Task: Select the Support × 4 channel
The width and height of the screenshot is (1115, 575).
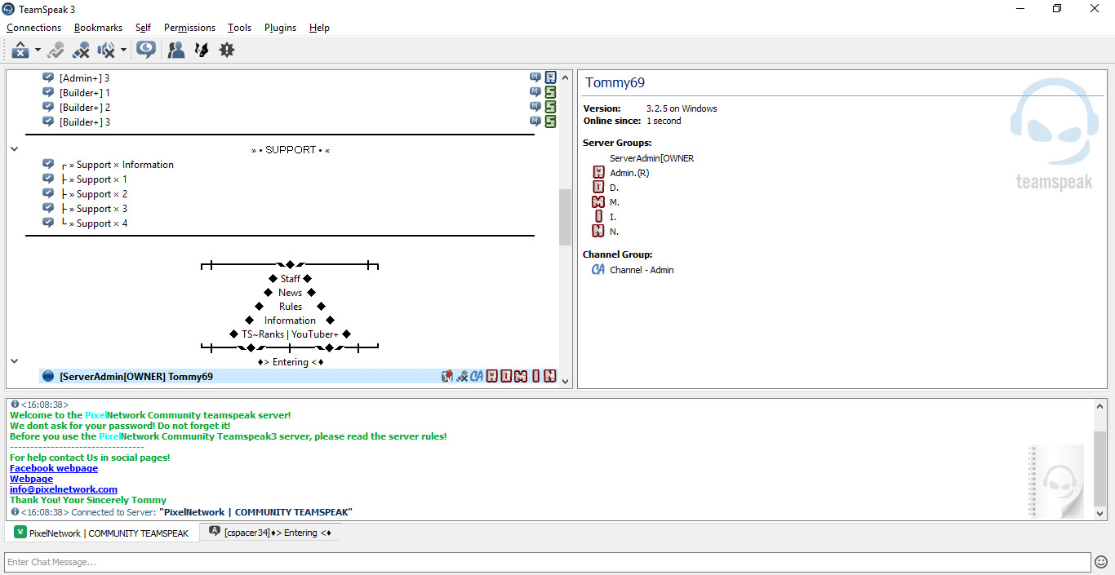Action: coord(94,223)
